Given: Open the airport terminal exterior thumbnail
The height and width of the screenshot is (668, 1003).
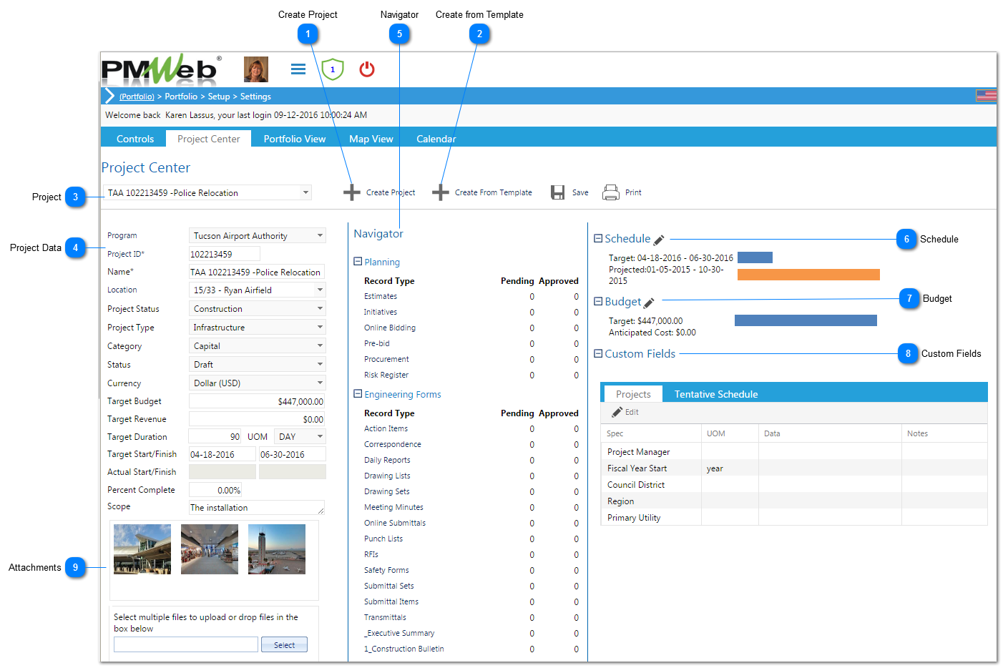Looking at the screenshot, I should click(x=142, y=549).
